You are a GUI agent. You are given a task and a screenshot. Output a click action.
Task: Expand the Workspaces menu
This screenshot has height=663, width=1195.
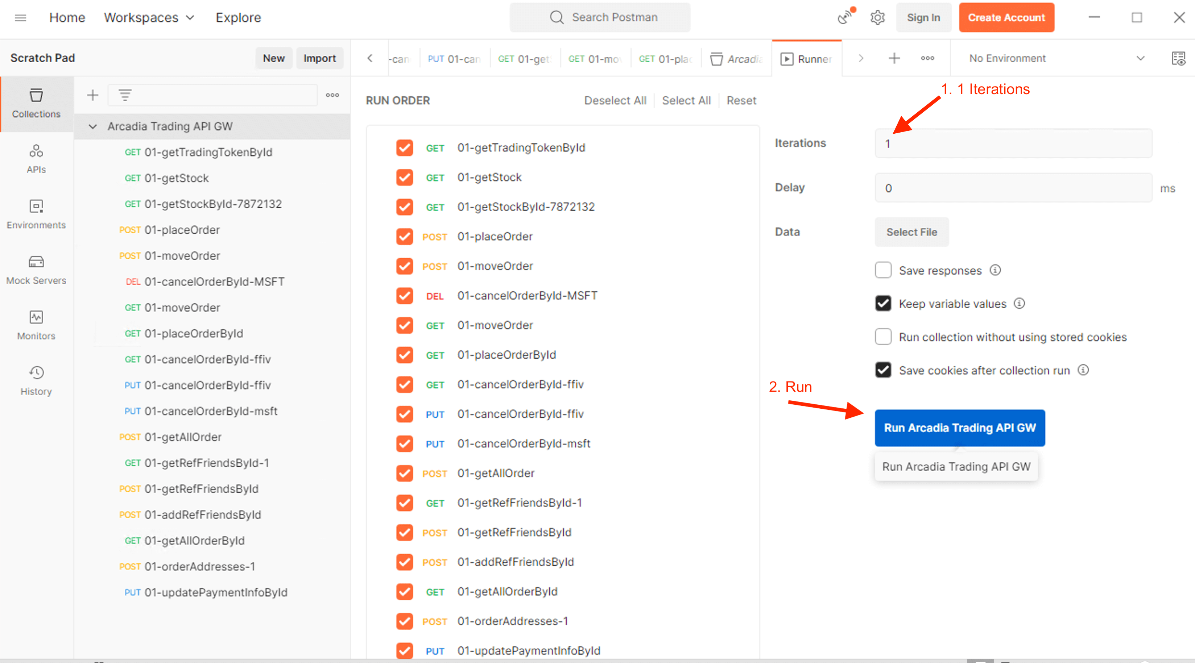[x=148, y=18]
